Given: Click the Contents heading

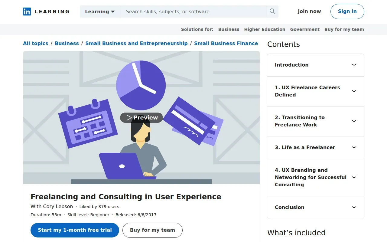Looking at the screenshot, I should (x=284, y=44).
